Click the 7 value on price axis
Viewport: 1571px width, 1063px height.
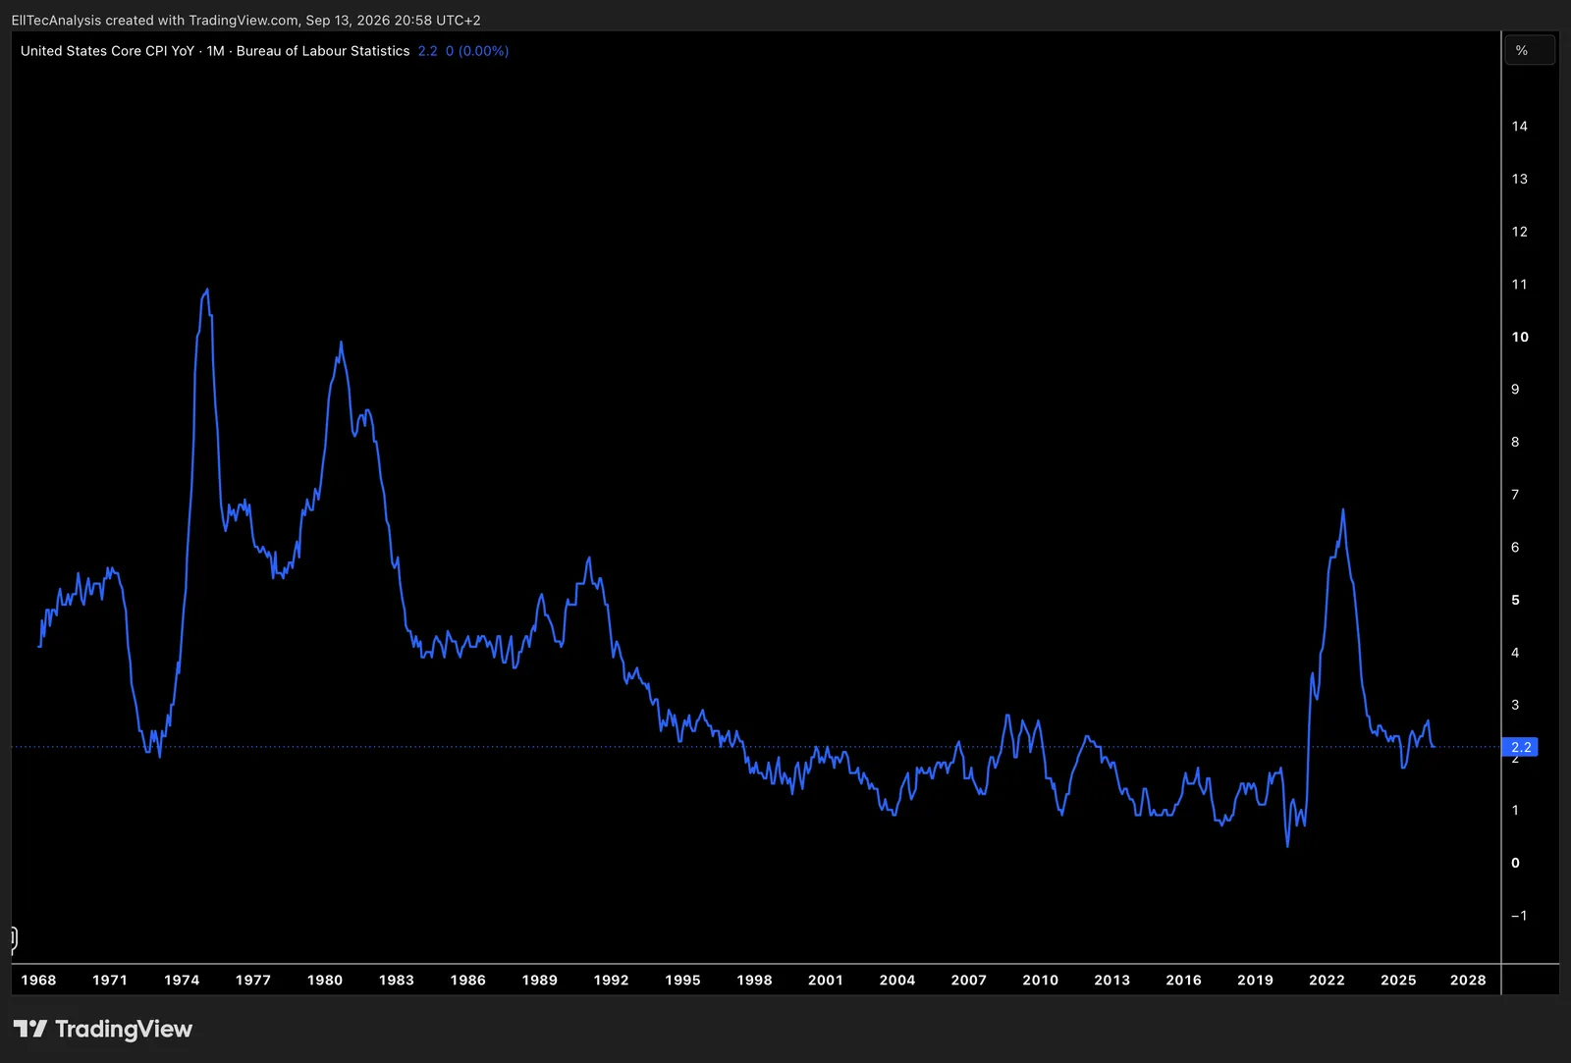[x=1515, y=495]
